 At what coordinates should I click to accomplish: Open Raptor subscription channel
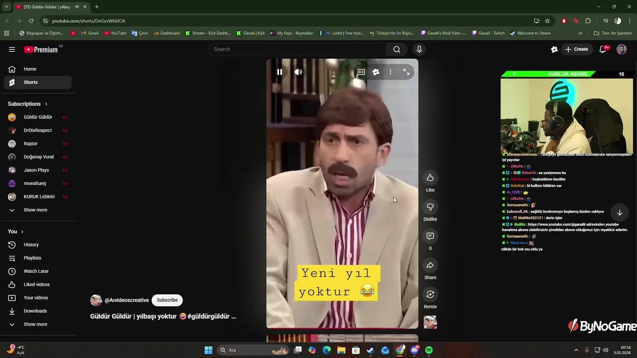click(38, 144)
